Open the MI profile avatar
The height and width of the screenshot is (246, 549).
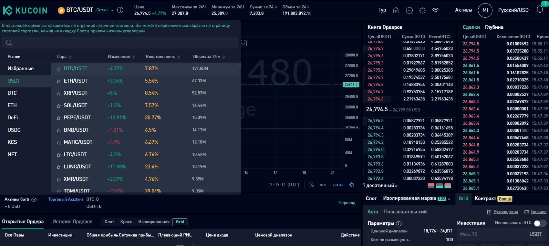pos(485,10)
